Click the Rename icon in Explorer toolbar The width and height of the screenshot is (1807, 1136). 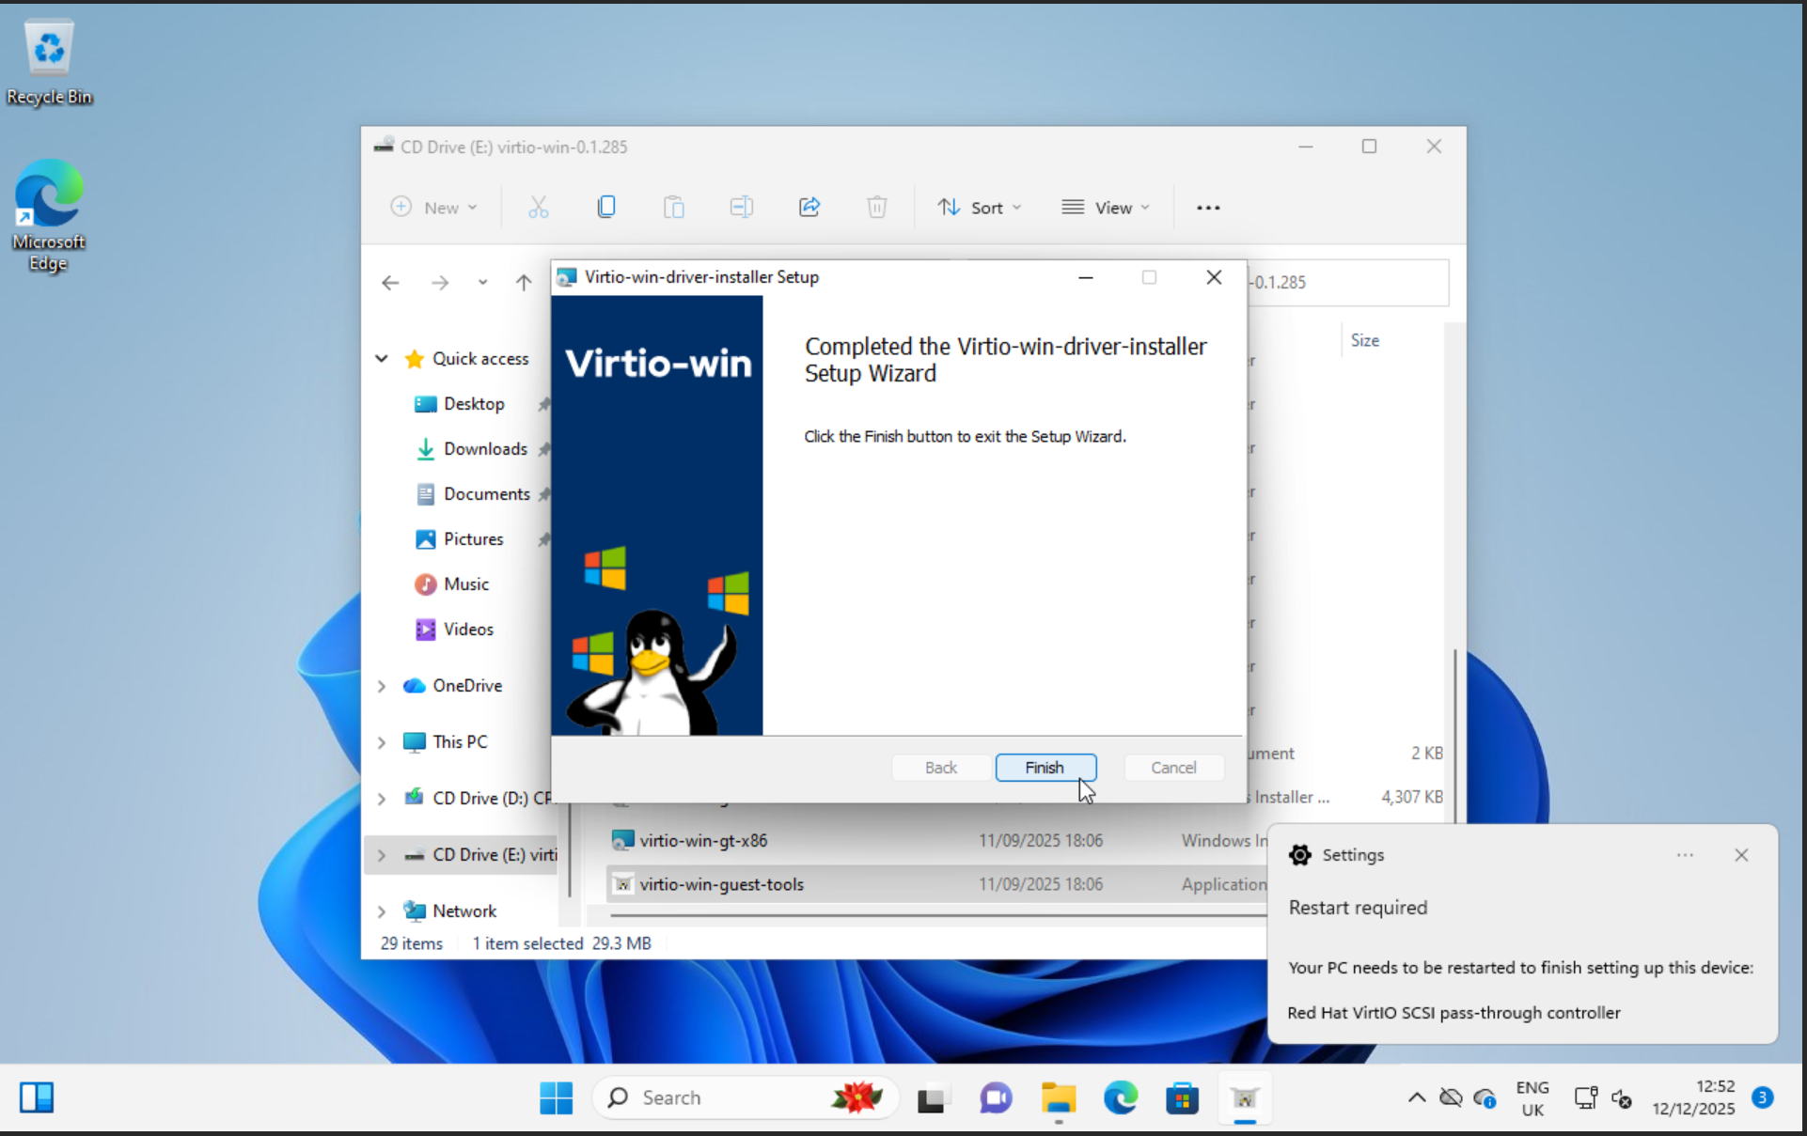[x=742, y=208]
